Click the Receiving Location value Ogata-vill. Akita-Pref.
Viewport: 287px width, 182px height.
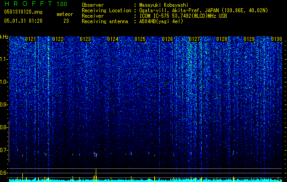pos(171,10)
